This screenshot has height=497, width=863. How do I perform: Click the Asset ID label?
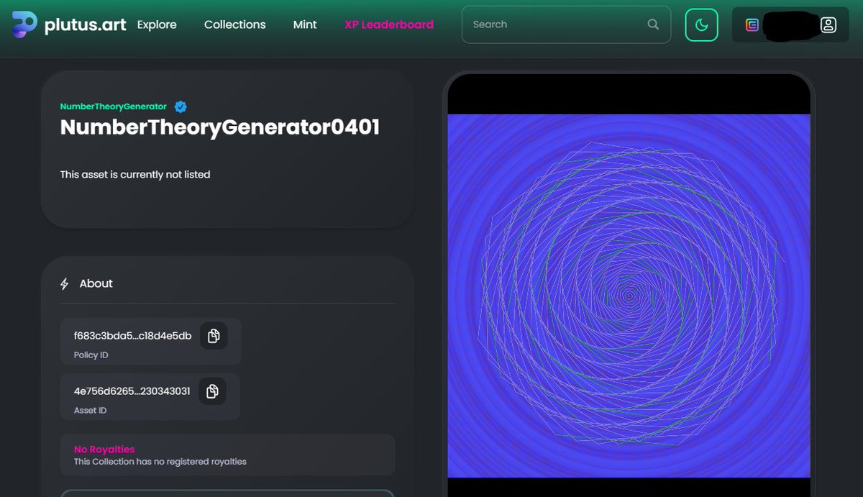click(x=90, y=411)
